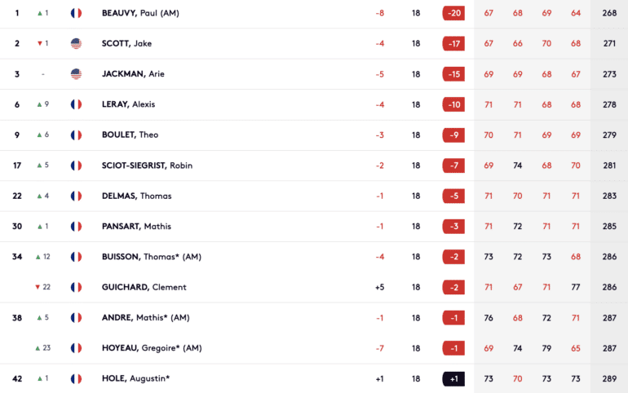Click the green up arrow in BOULET's row
This screenshot has width=628, height=393.
click(x=39, y=135)
